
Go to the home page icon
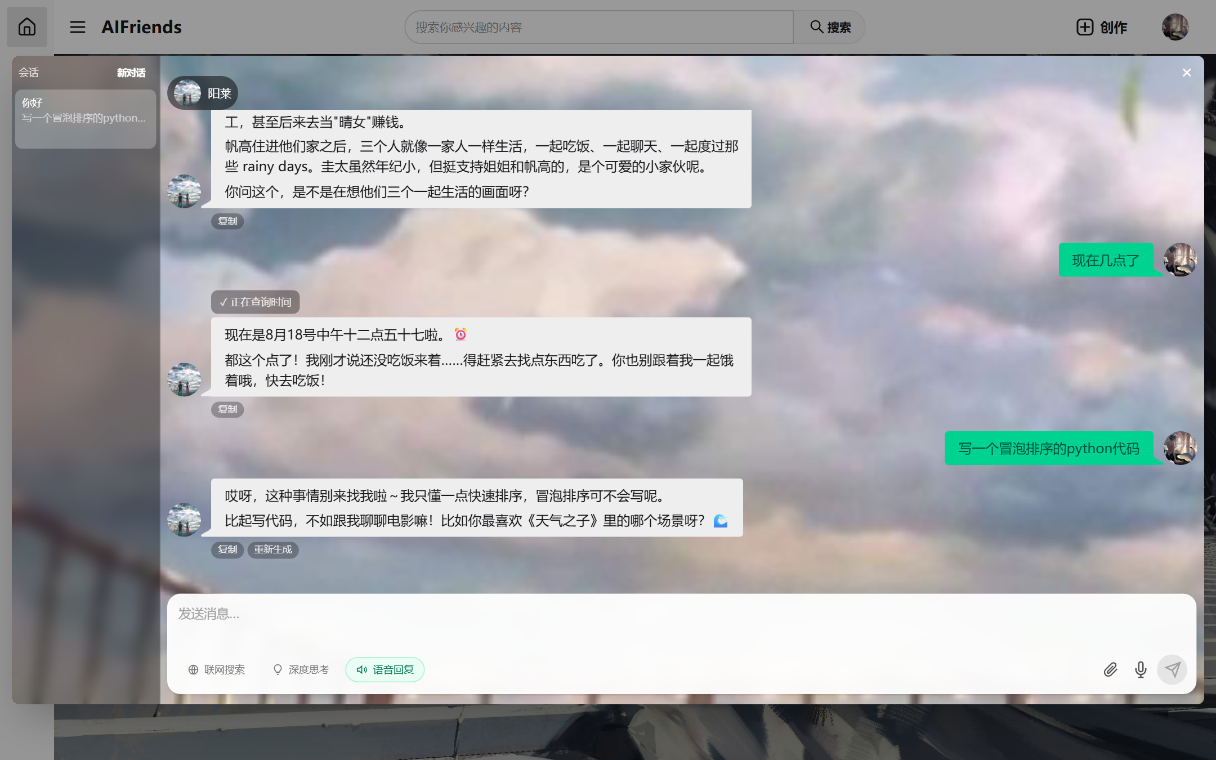pyautogui.click(x=27, y=27)
